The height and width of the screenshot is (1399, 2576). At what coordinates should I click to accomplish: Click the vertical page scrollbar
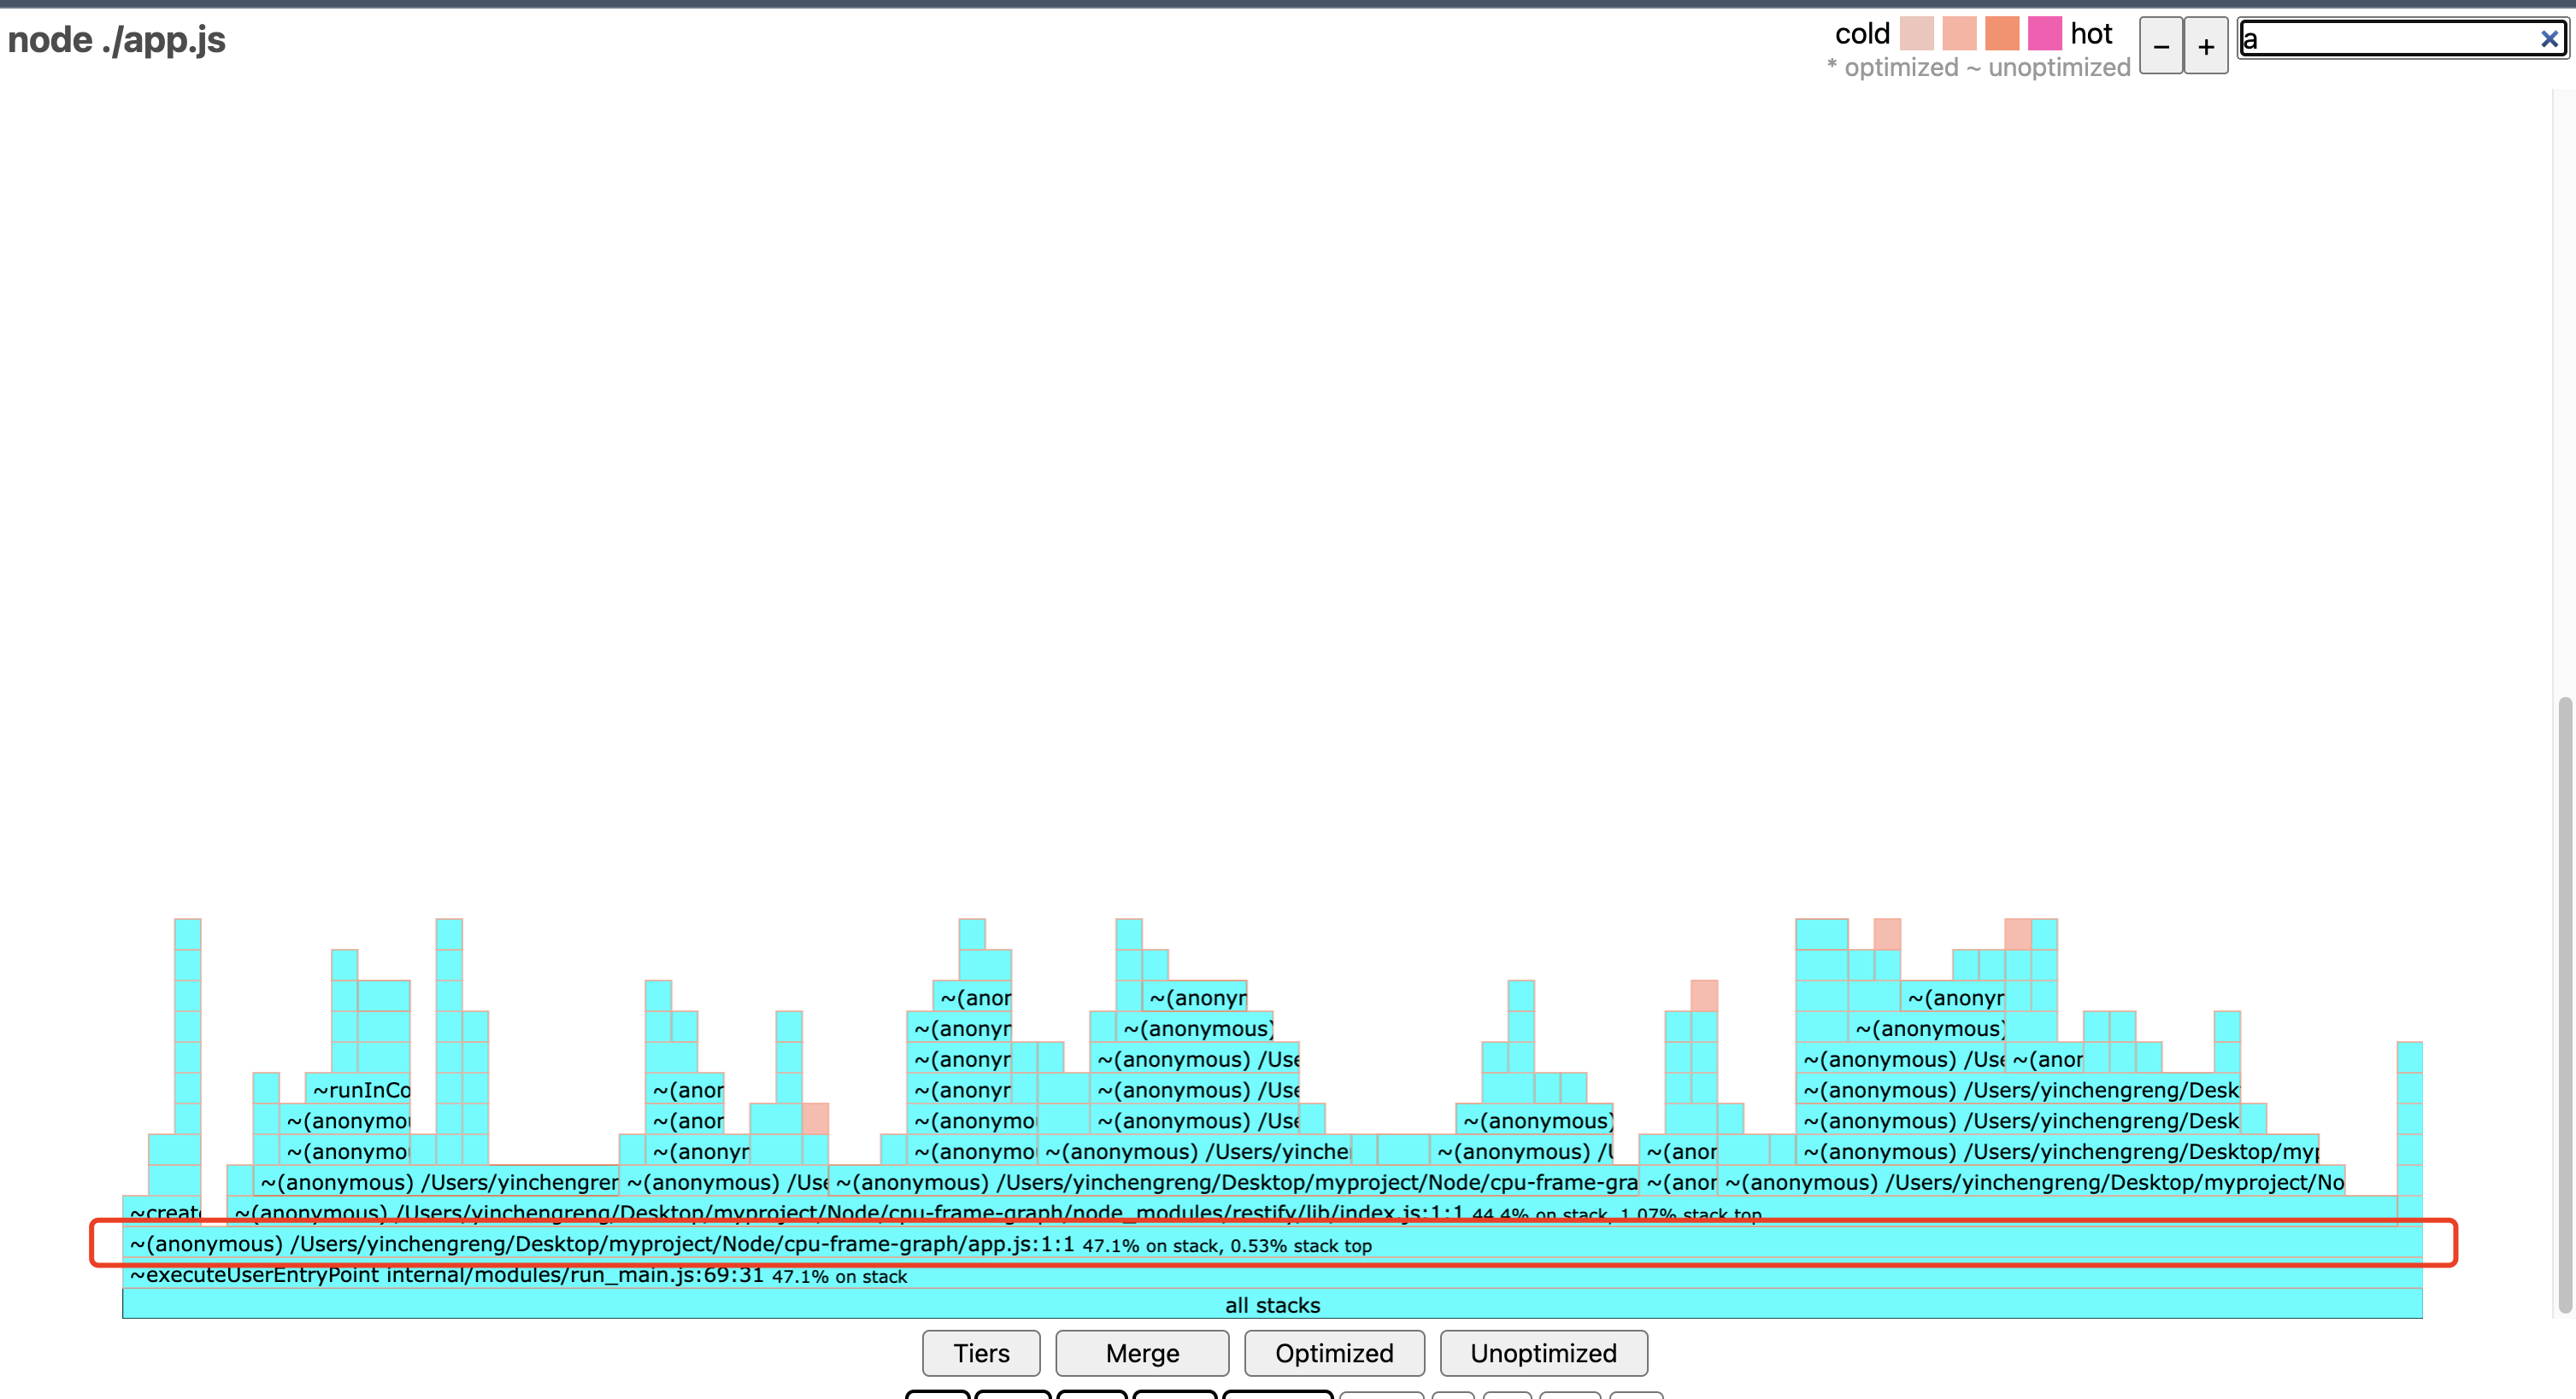2564,999
